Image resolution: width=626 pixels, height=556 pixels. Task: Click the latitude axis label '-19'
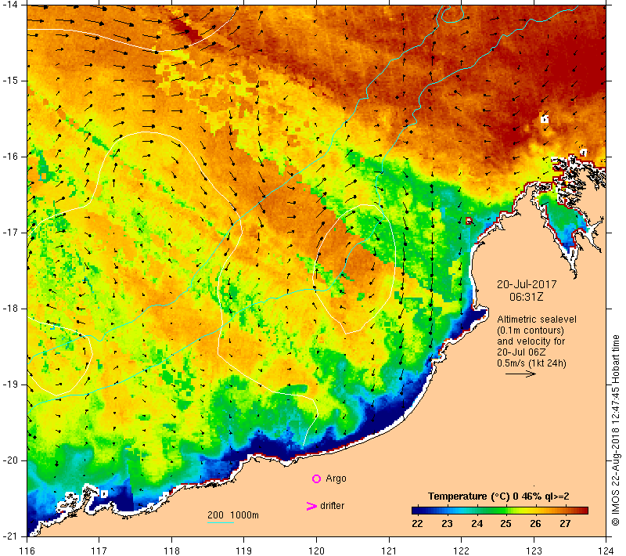(10, 385)
